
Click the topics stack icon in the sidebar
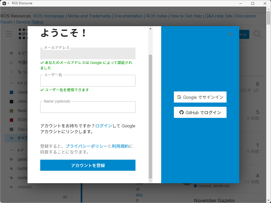[11, 53]
